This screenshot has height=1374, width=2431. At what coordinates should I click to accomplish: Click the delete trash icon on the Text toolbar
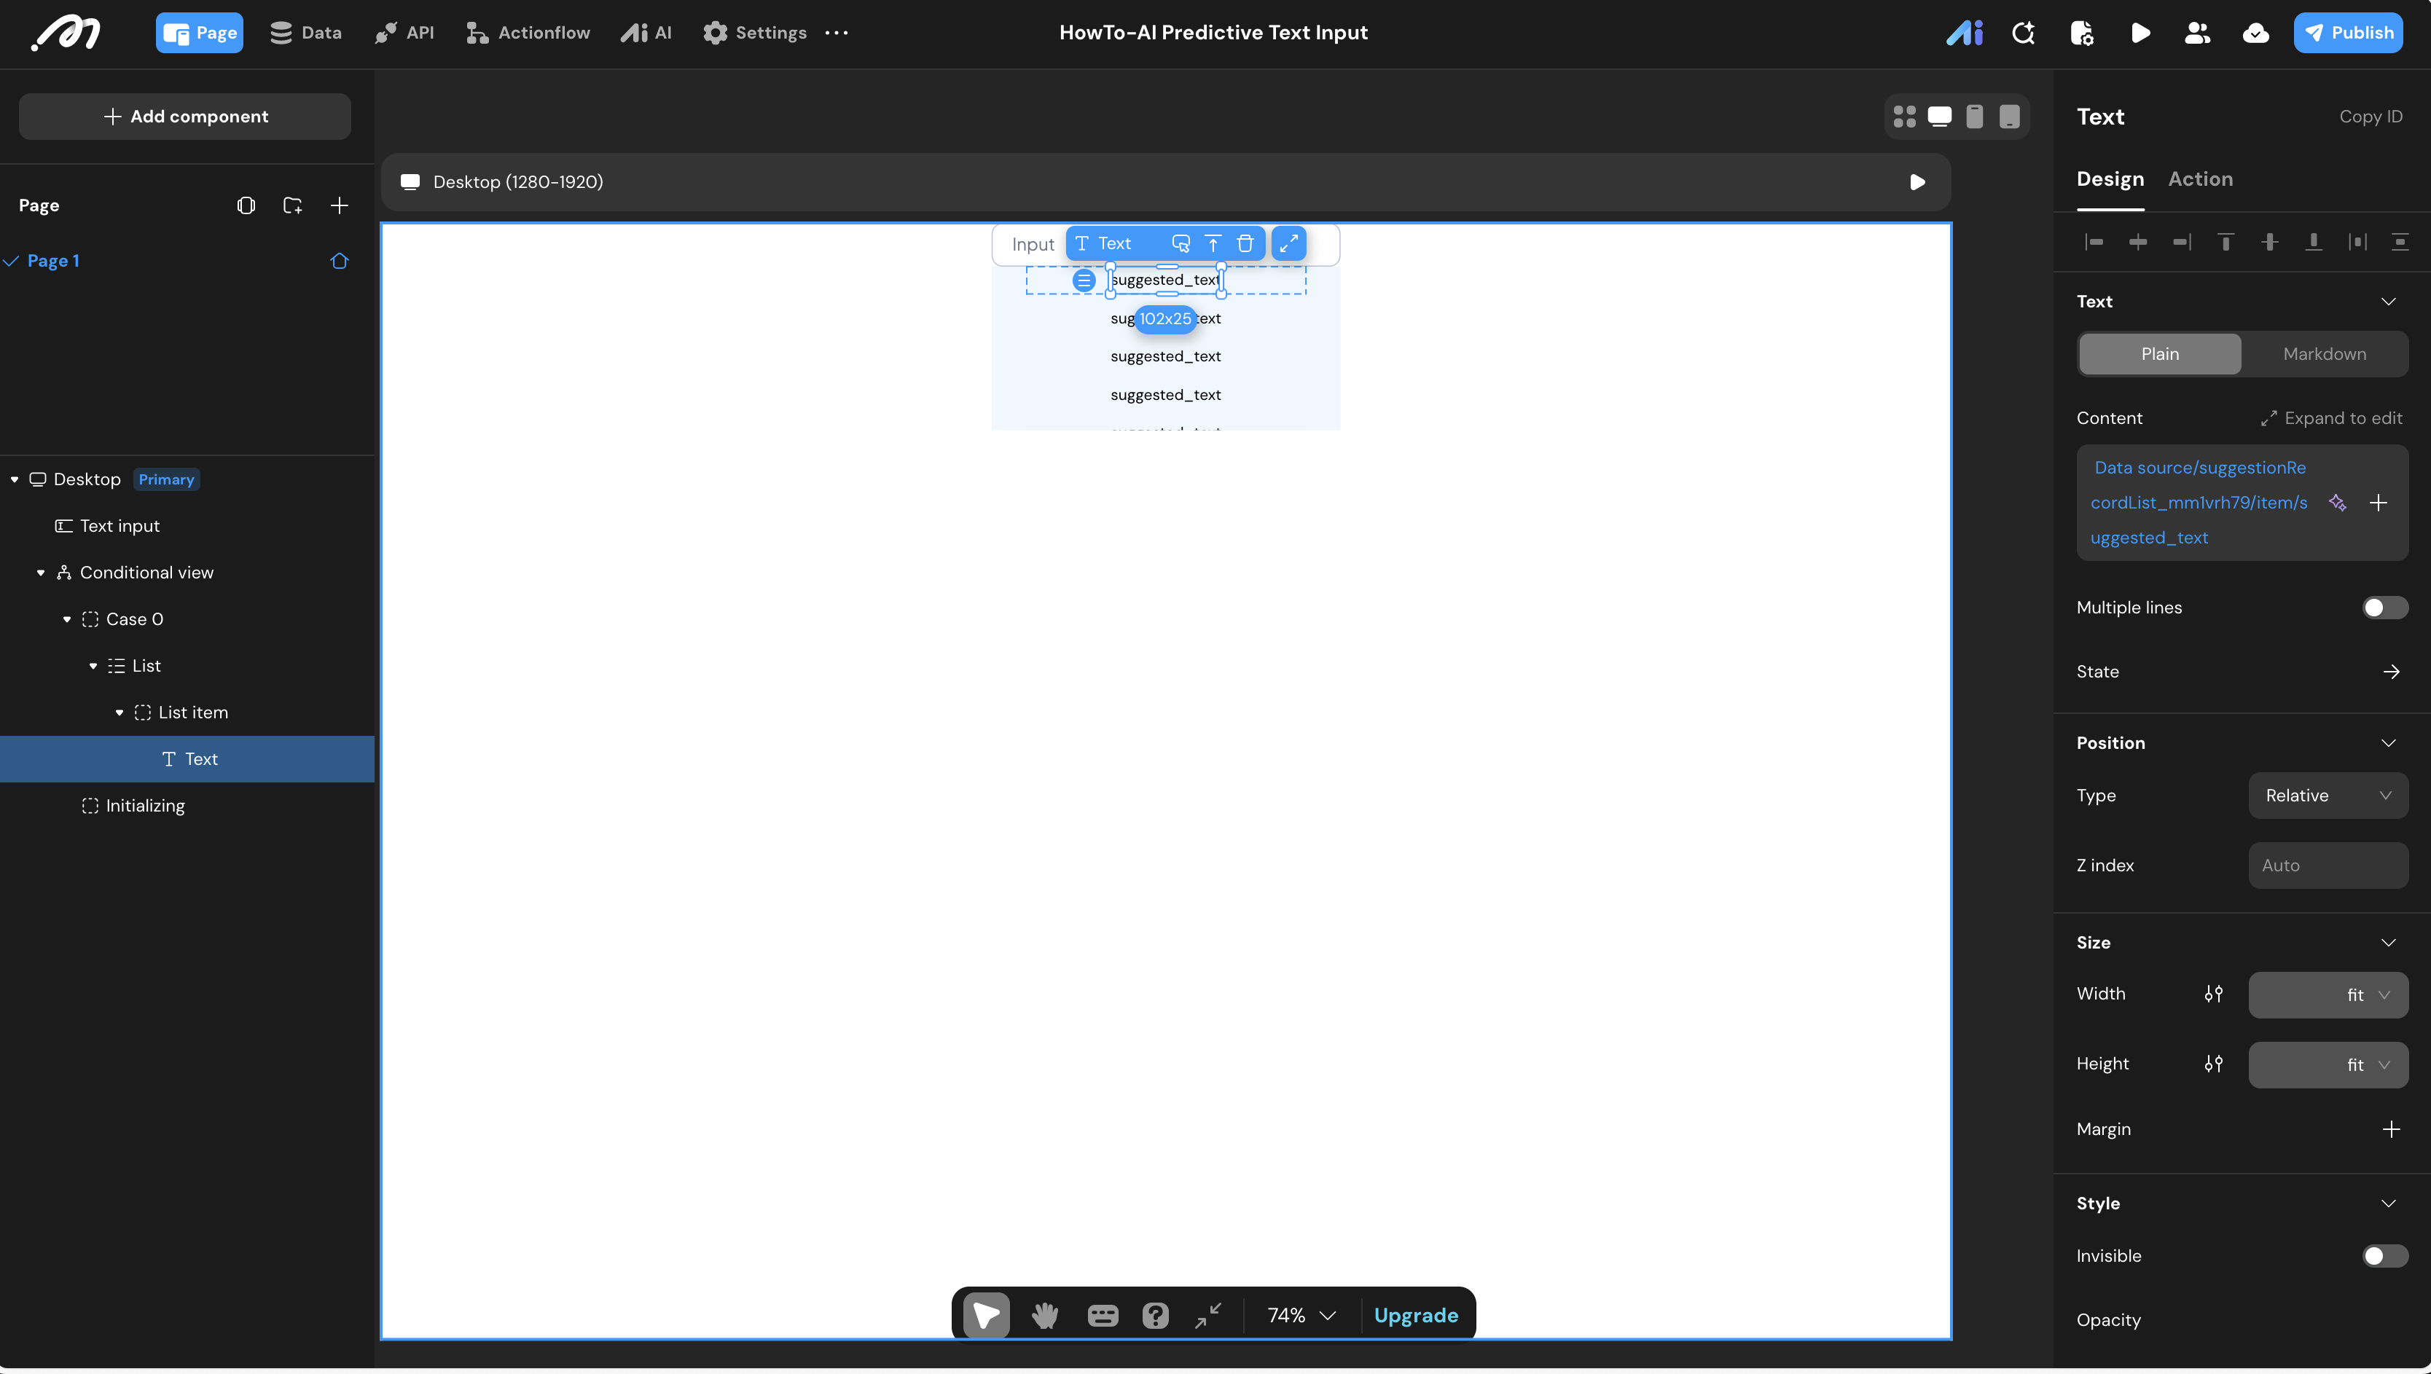(1245, 243)
